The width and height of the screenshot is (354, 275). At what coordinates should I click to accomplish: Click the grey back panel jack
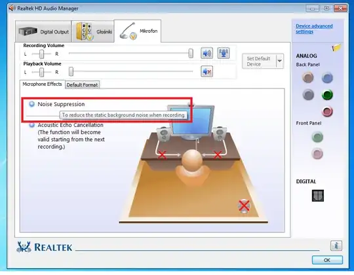point(308,94)
